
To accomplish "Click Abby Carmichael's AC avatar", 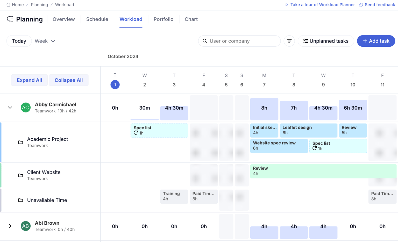I will (26, 108).
